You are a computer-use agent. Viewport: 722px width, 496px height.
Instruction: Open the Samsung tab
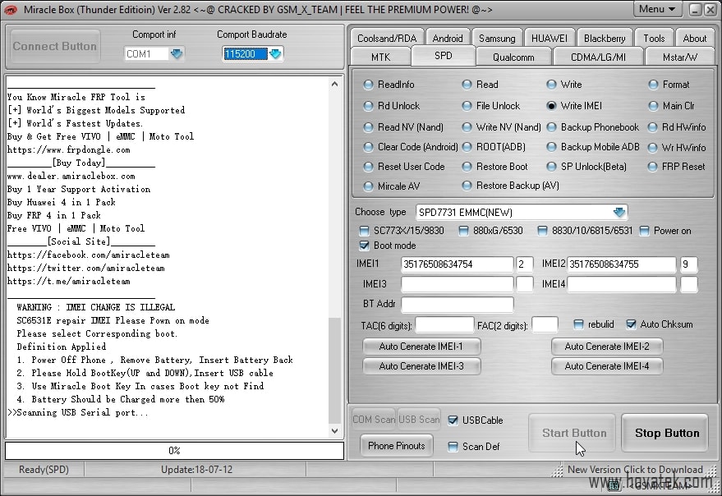click(497, 39)
